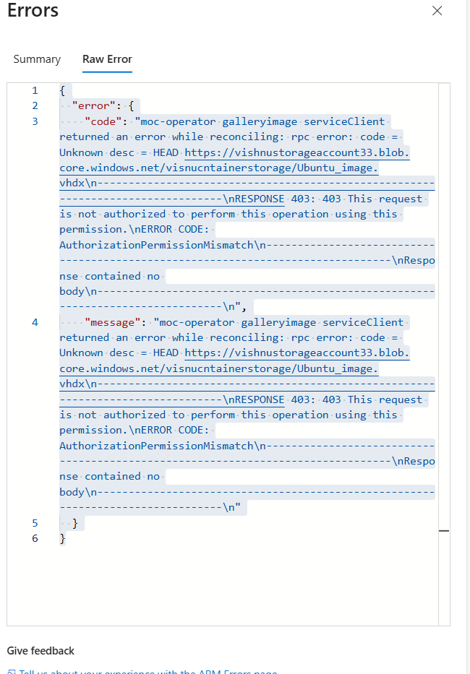The width and height of the screenshot is (470, 674).
Task: Click the Give feedback heading
Action: point(40,651)
